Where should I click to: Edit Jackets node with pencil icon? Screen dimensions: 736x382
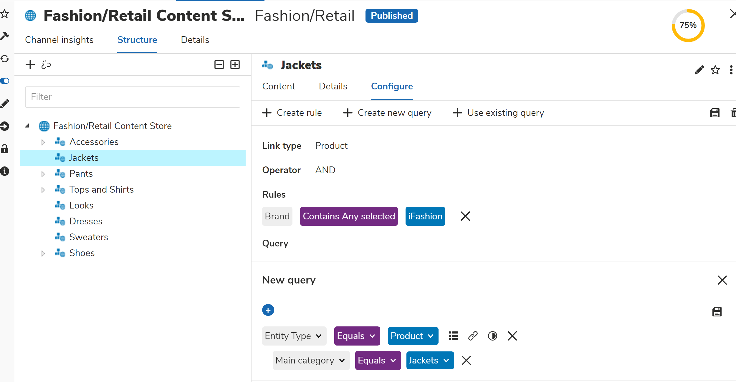pos(699,70)
